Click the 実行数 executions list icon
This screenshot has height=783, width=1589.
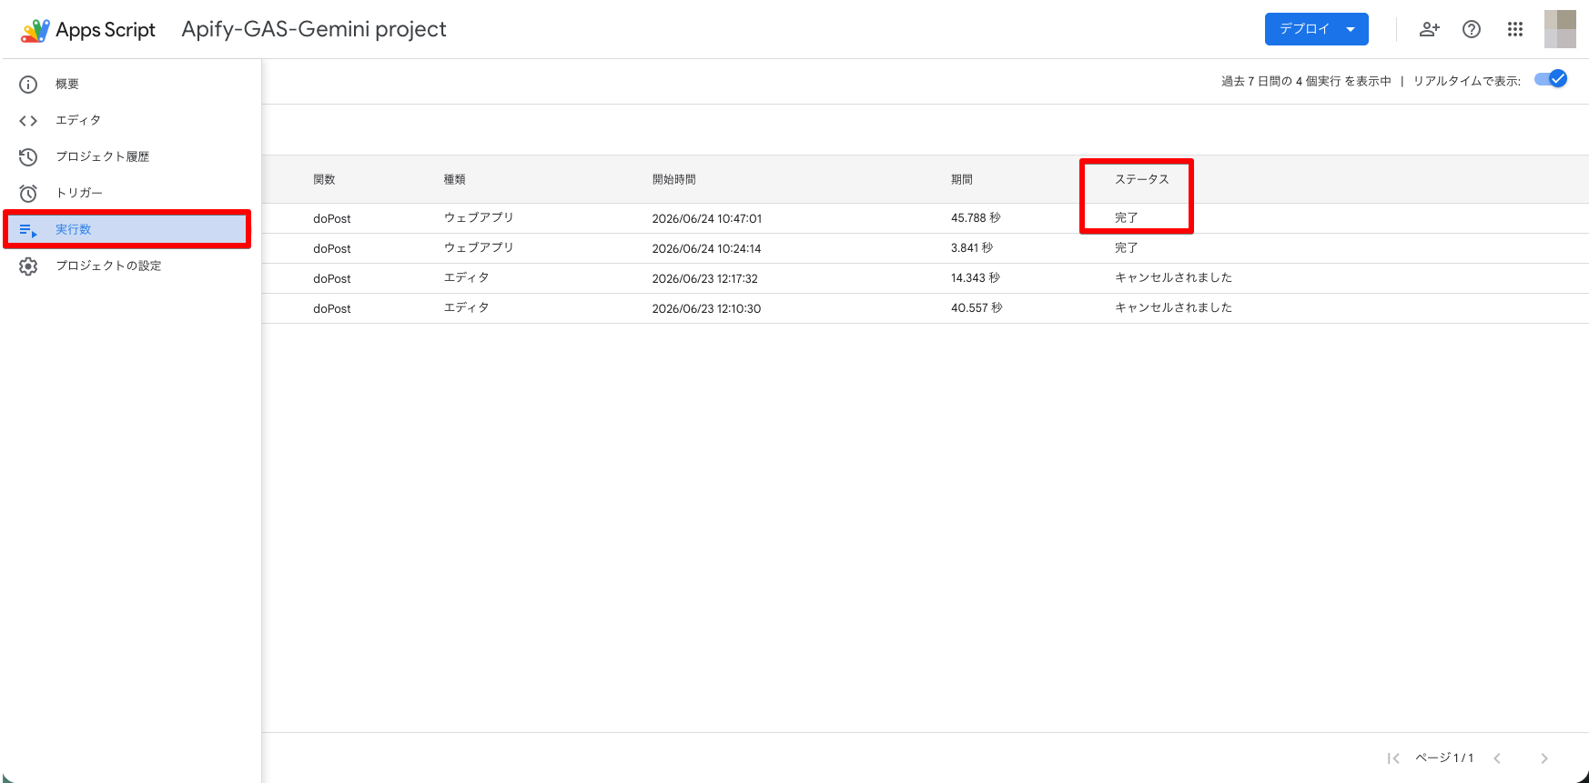[28, 230]
